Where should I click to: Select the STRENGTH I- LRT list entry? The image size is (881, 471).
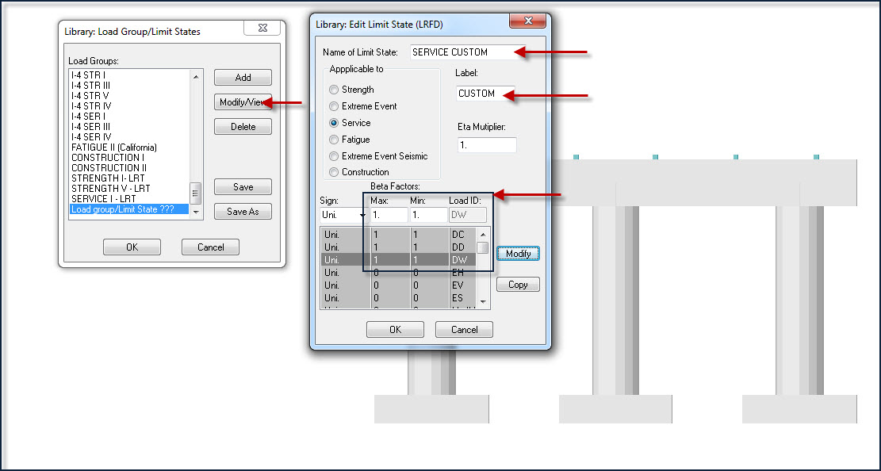tap(108, 178)
